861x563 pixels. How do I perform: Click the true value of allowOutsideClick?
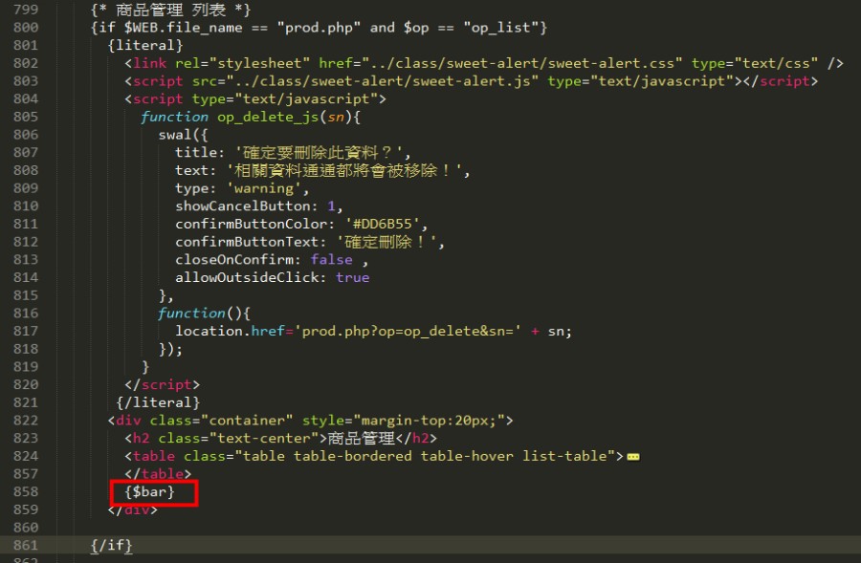(352, 277)
